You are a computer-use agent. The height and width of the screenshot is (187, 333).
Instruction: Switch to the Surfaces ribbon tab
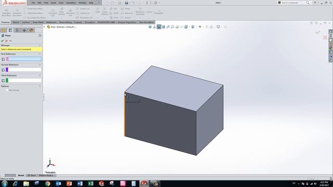pos(26,22)
